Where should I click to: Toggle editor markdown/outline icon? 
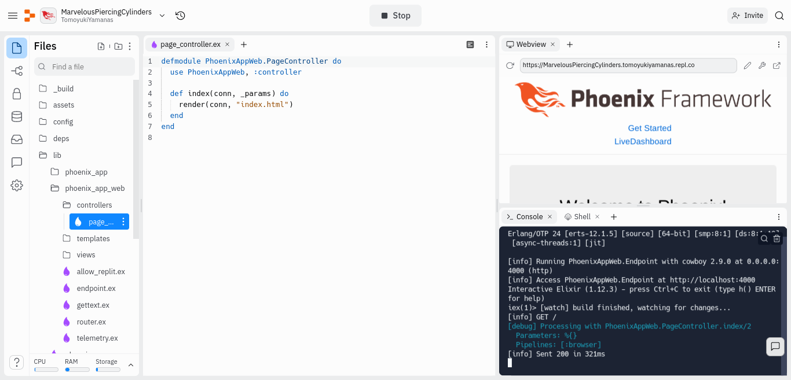point(470,45)
